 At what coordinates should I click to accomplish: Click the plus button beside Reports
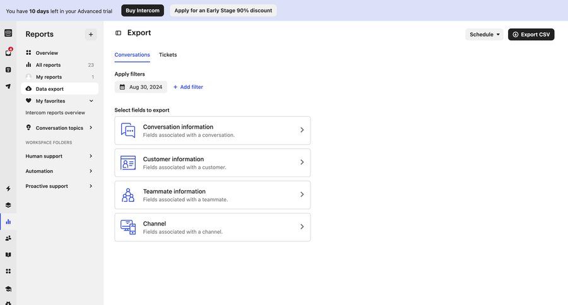pyautogui.click(x=91, y=35)
